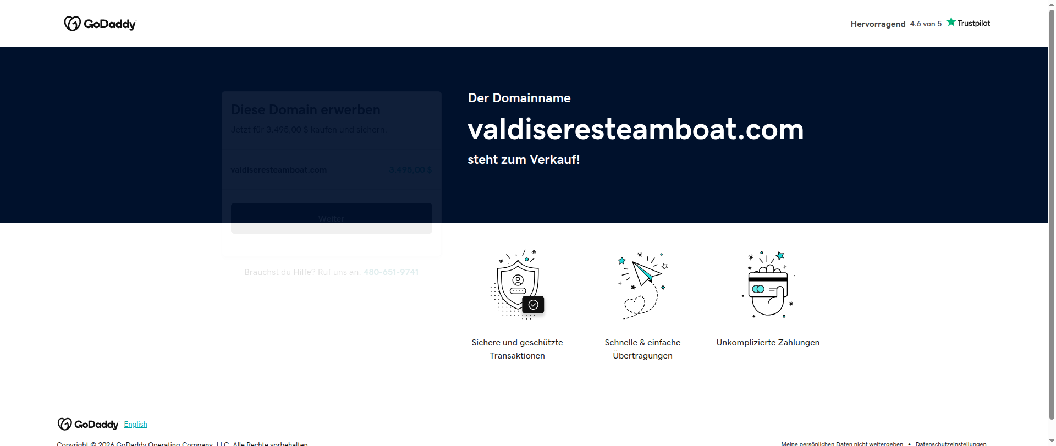Click the 'Schnelle & einfache Übertragungen' label
The image size is (1056, 446).
(x=642, y=349)
